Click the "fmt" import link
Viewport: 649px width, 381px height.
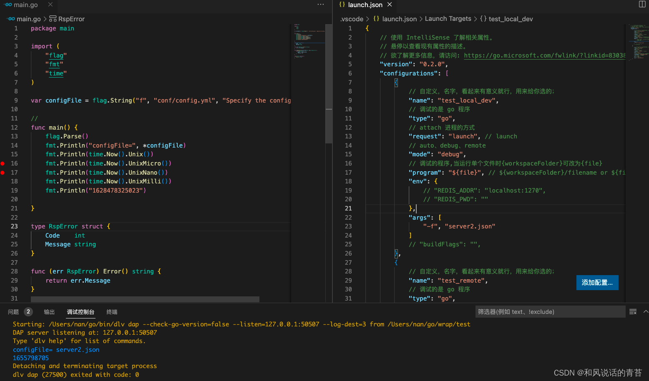[x=54, y=64]
